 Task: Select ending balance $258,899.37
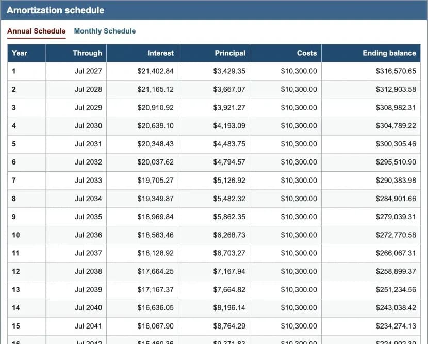[x=396, y=271]
